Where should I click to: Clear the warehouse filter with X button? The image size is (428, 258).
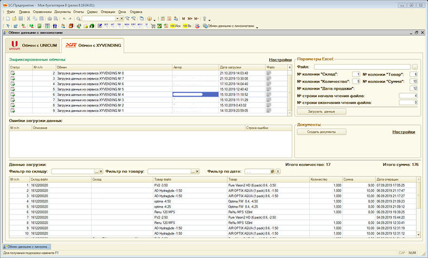point(101,171)
